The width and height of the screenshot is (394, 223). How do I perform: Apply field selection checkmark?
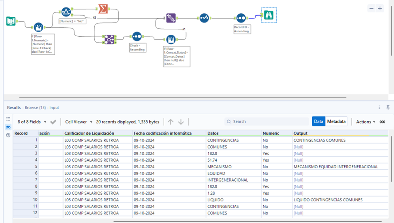53,122
